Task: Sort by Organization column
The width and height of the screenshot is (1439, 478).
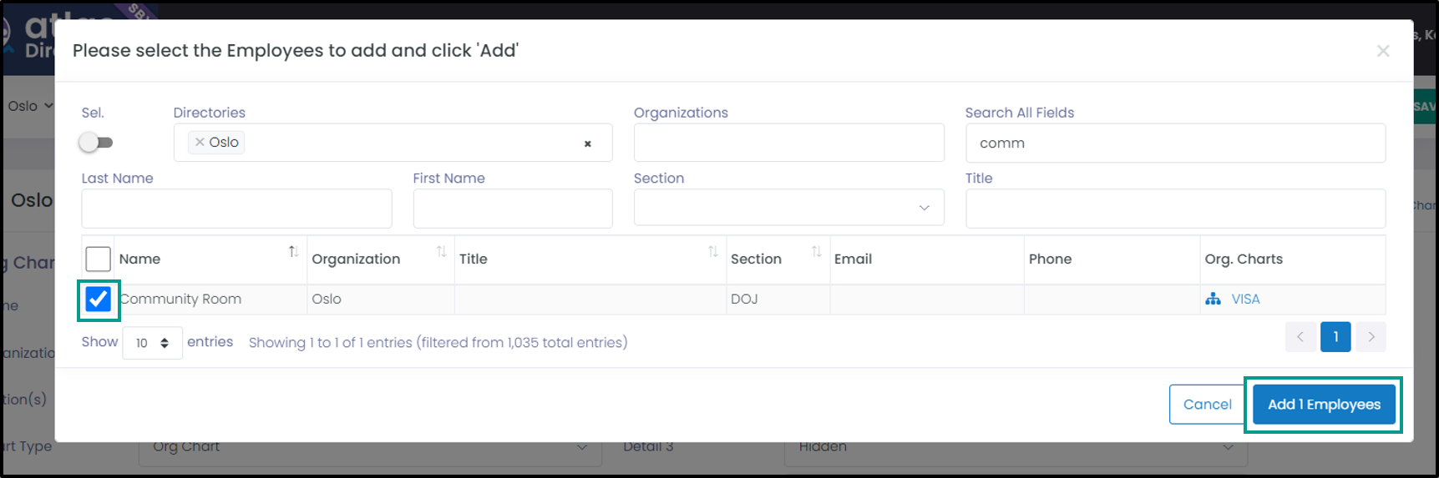Action: point(380,259)
